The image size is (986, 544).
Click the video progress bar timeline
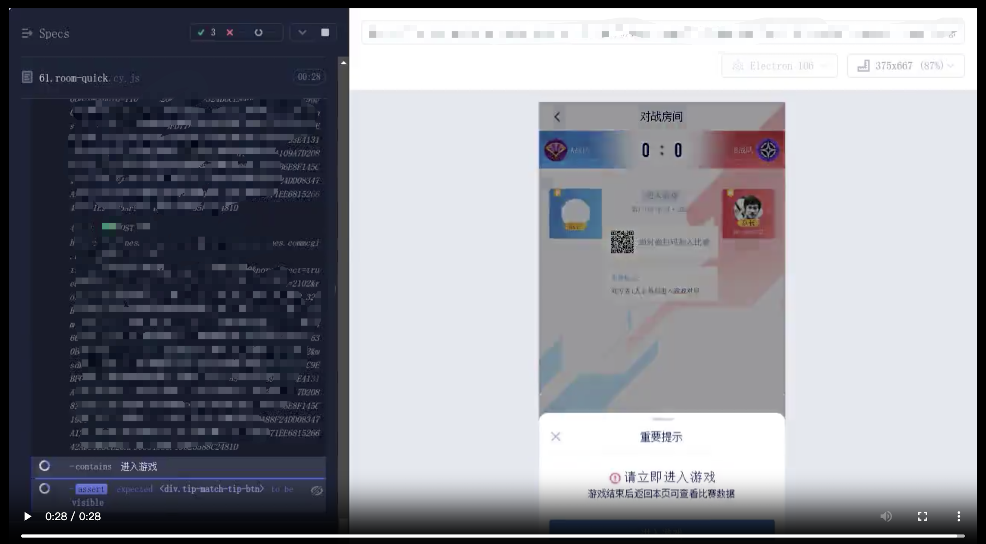(x=492, y=536)
